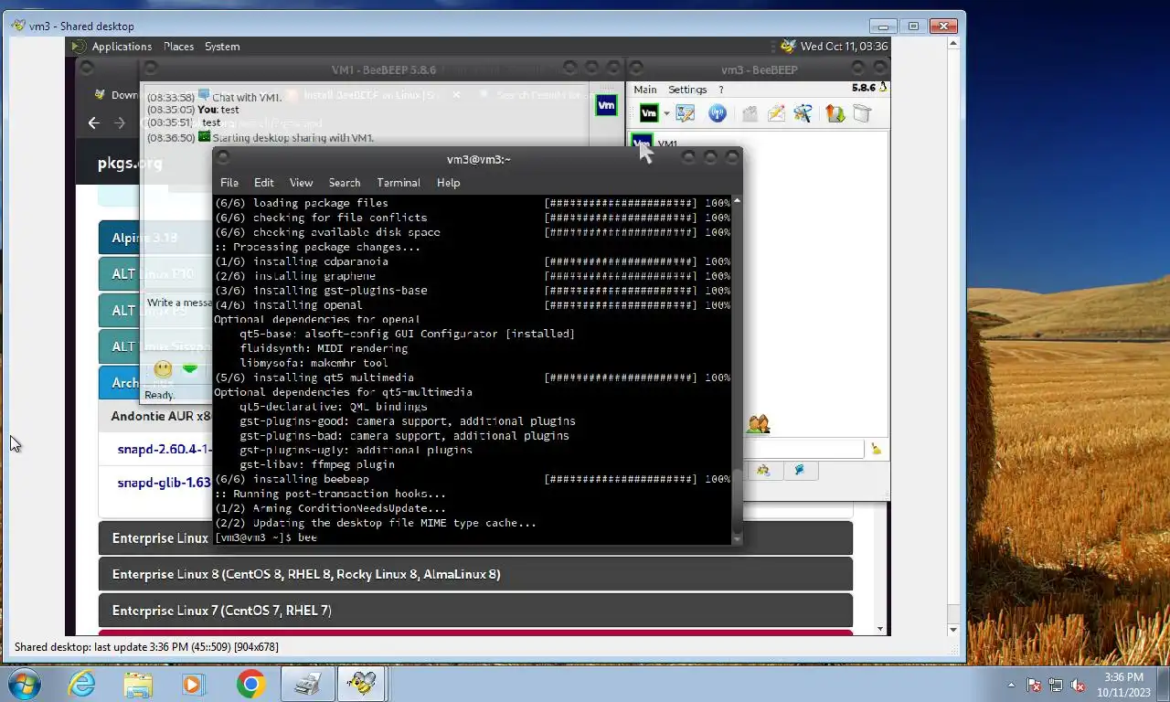Image resolution: width=1170 pixels, height=702 pixels.
Task: Click the pkgs.org site logo
Action: tap(130, 164)
